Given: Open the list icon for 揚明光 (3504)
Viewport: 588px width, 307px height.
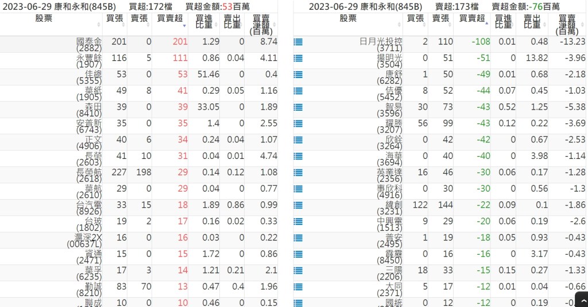Looking at the screenshot, I should pos(298,58).
